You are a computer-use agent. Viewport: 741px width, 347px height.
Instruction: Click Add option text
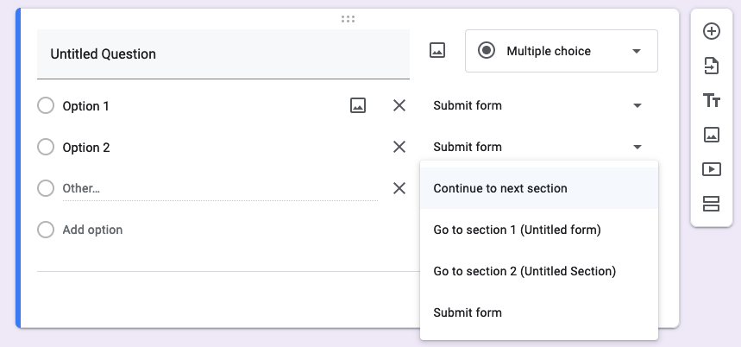[92, 230]
